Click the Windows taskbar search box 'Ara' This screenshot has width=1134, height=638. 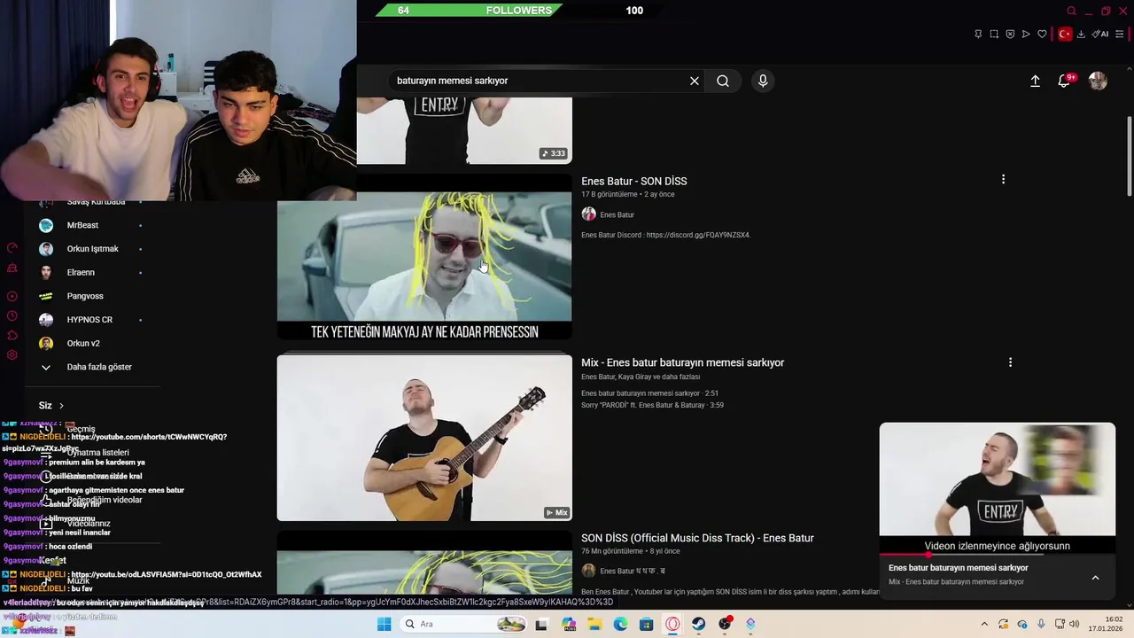tap(463, 624)
